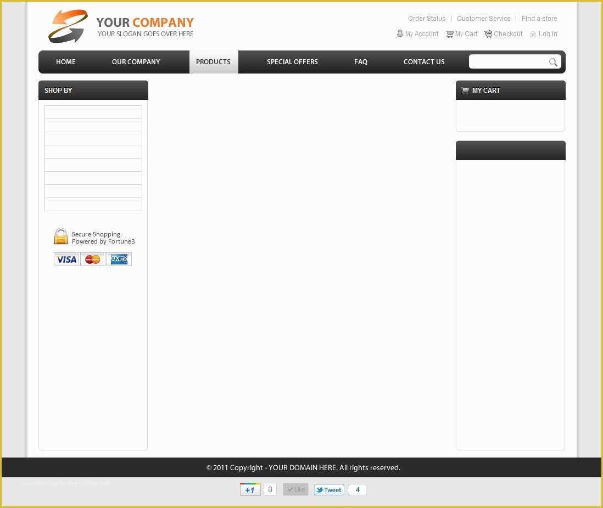Click the Secure Shopping padlock icon

pos(60,236)
